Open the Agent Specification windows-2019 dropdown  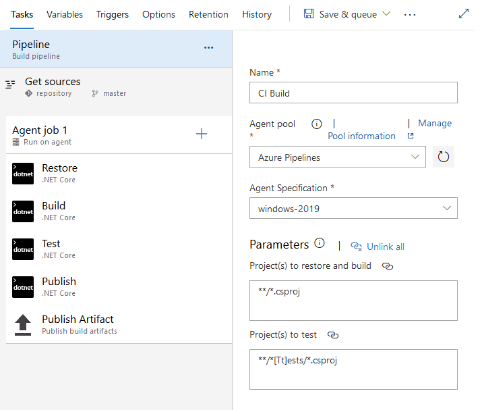tap(353, 209)
